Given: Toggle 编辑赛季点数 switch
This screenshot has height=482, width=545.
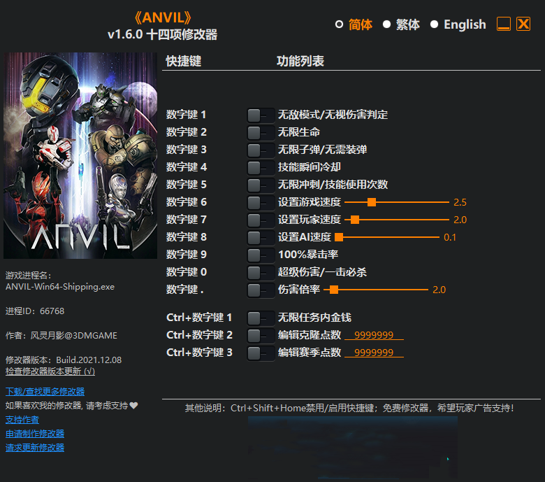Looking at the screenshot, I should 261,353.
